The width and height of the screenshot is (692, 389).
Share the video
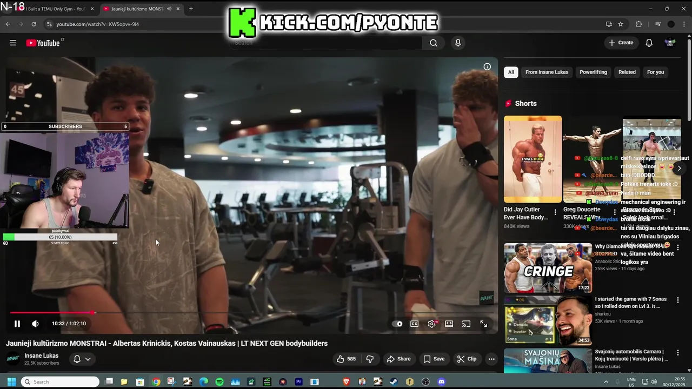[x=398, y=359]
